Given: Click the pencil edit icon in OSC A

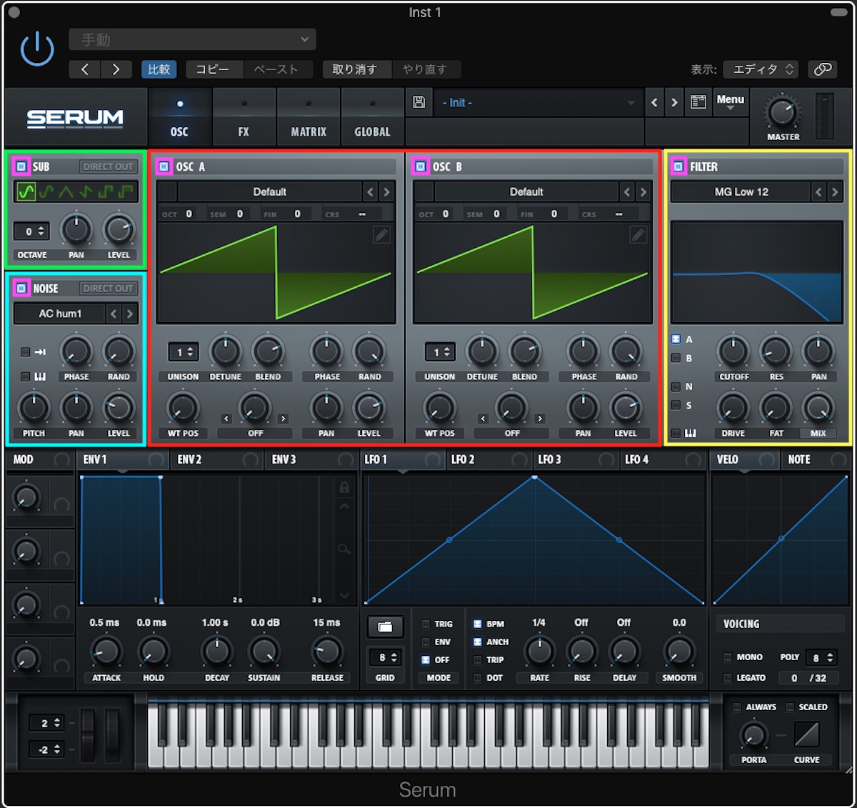Looking at the screenshot, I should (x=381, y=235).
